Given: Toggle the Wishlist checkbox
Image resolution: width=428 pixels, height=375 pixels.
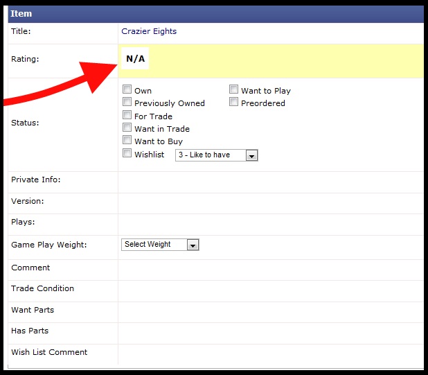Looking at the screenshot, I should 127,153.
